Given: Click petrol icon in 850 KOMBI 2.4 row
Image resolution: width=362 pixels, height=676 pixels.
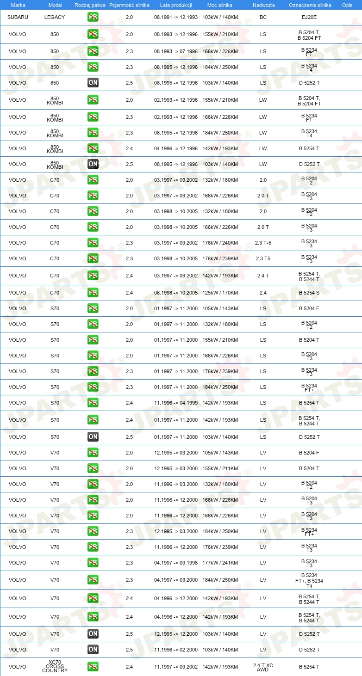Looking at the screenshot, I should (x=93, y=148).
